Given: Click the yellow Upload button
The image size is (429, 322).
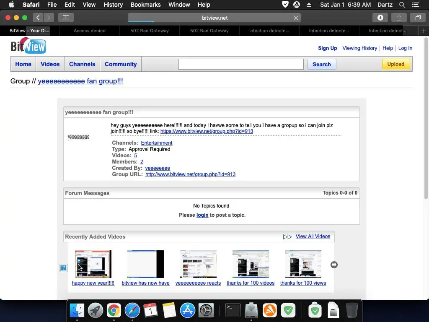Looking at the screenshot, I should tap(395, 64).
